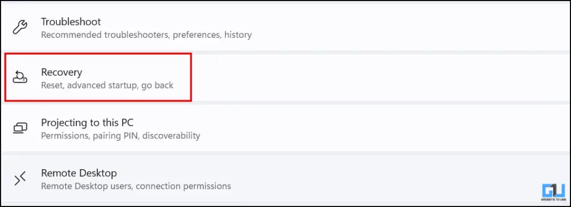571x207 pixels.
Task: Click the wrench icon beside Troubleshoot
Action: [x=20, y=28]
